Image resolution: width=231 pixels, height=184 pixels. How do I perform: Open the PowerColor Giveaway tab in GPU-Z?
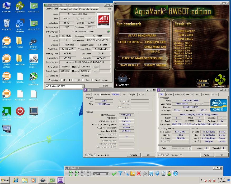[x=89, y=9]
